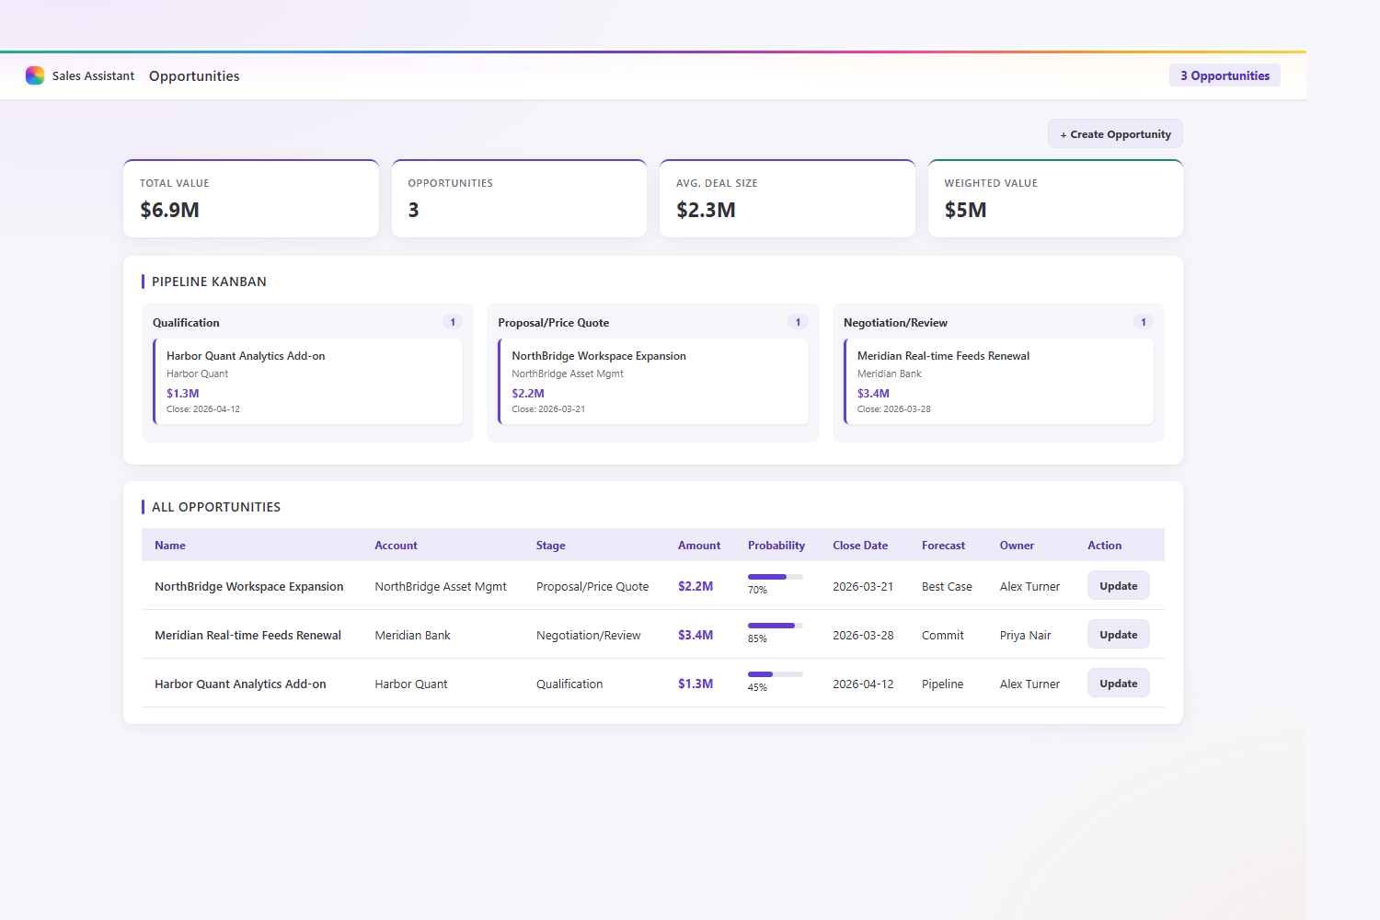This screenshot has height=920, width=1380.
Task: Open the Meridian Real-time Feeds Renewal kanban card
Action: tap(998, 382)
